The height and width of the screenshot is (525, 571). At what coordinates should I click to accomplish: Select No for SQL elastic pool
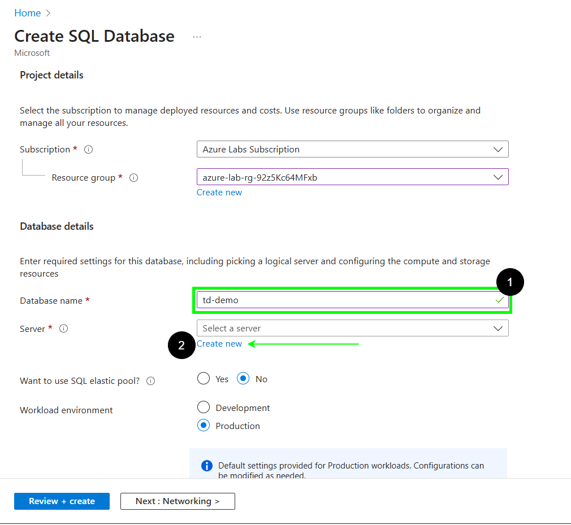coord(243,379)
